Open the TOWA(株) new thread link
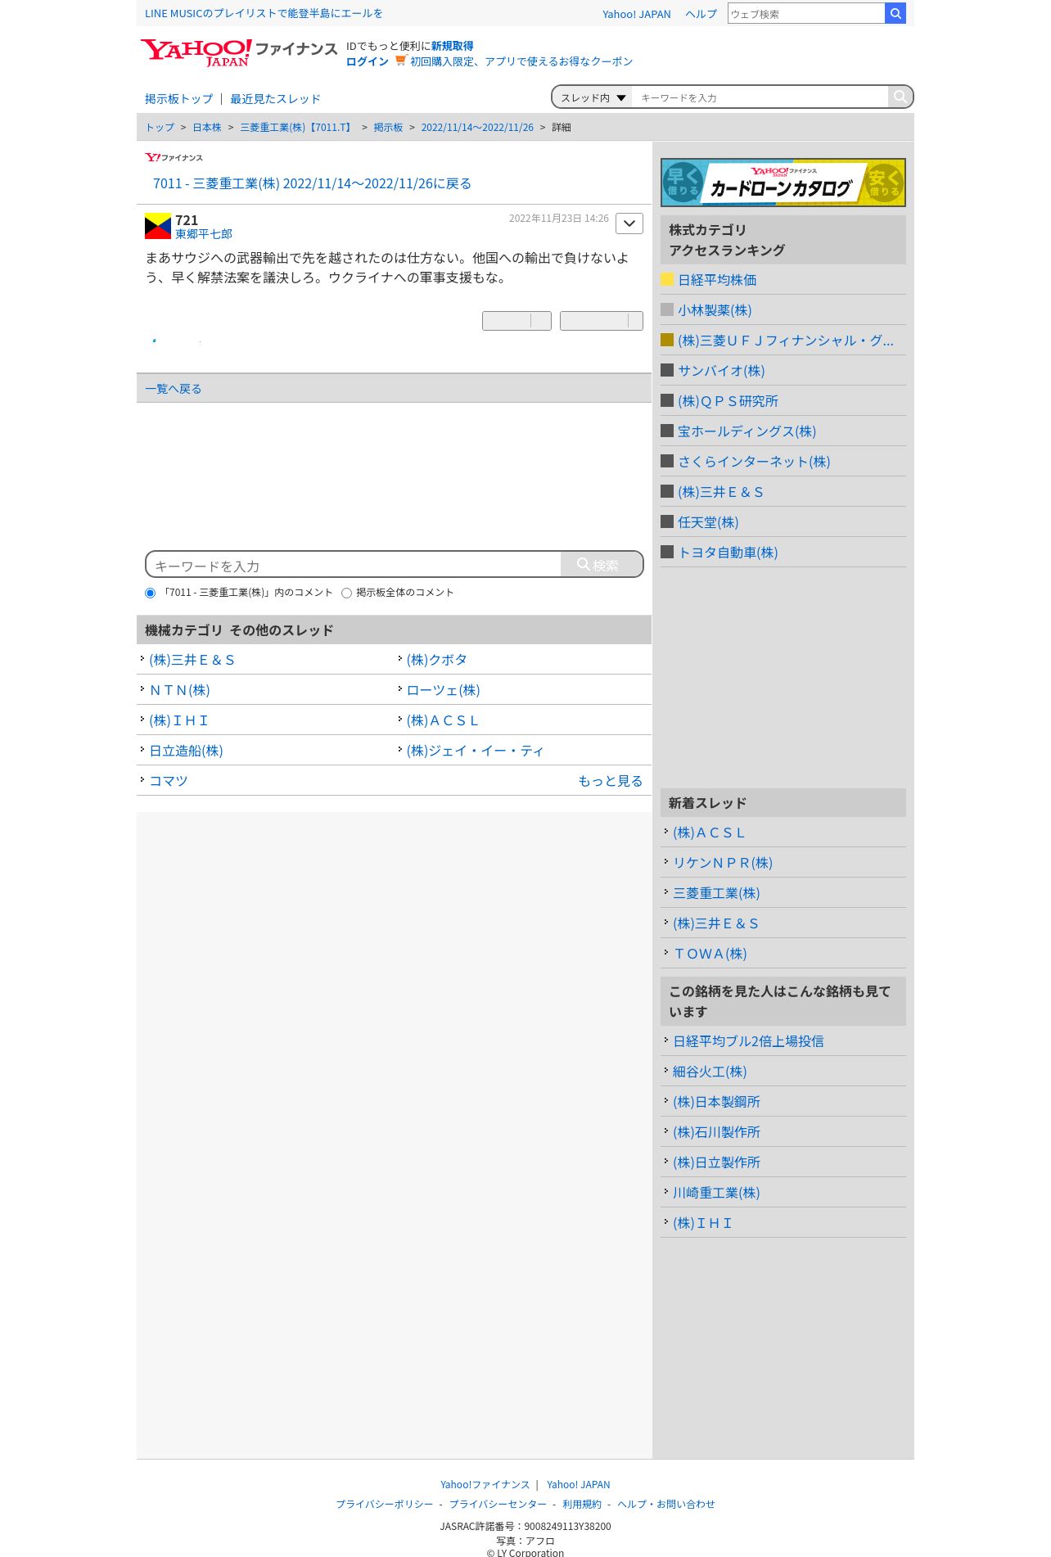The image size is (1051, 1557). [710, 954]
